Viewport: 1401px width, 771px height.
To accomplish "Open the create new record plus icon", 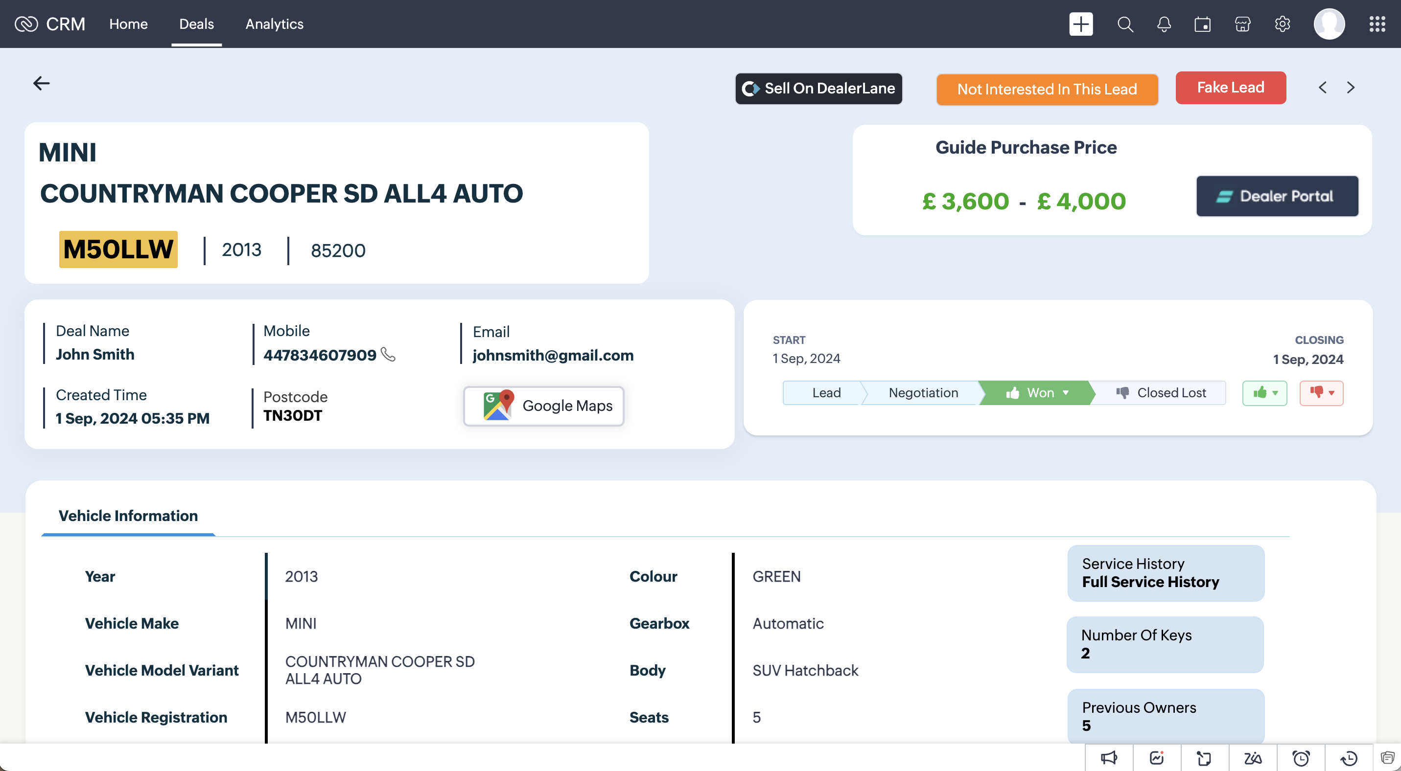I will click(1081, 24).
